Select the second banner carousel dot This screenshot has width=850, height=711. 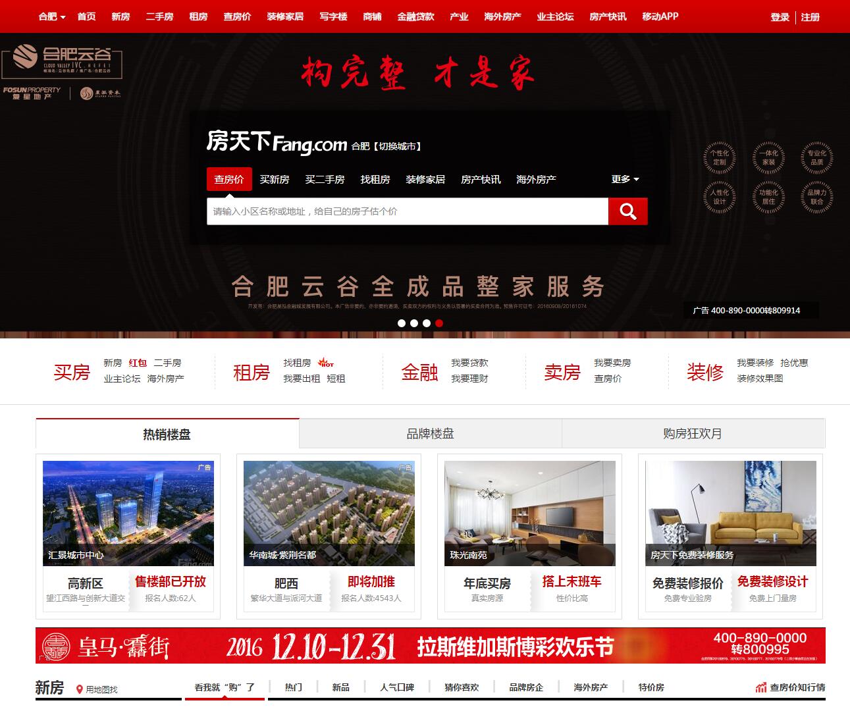point(414,323)
